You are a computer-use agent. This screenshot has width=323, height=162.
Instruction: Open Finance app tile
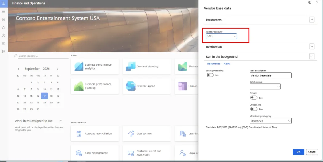(187, 67)
